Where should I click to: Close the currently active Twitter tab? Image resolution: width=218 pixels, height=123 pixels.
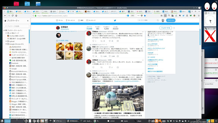pyautogui.click(x=73, y=12)
